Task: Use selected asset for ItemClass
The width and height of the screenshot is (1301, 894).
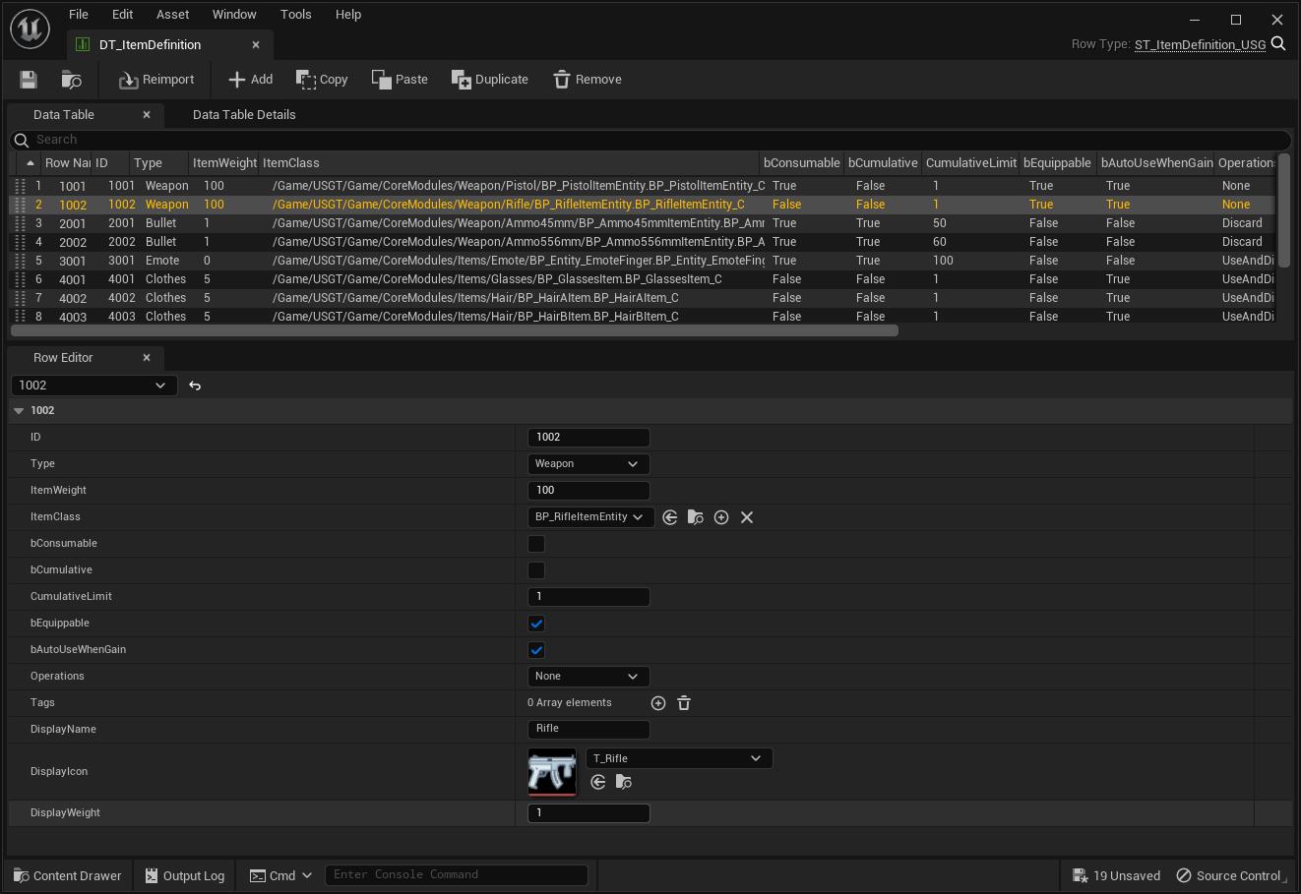Action: (670, 517)
